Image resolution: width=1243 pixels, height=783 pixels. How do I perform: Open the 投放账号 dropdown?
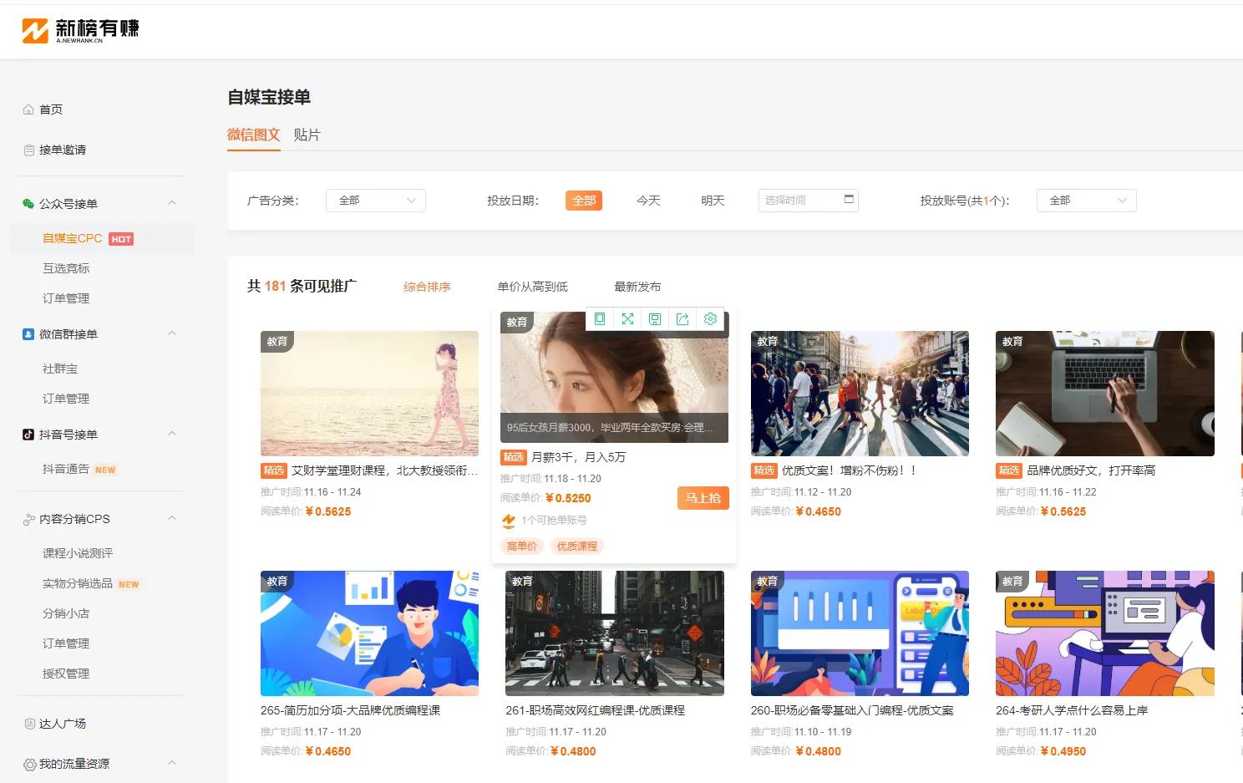(x=1086, y=200)
